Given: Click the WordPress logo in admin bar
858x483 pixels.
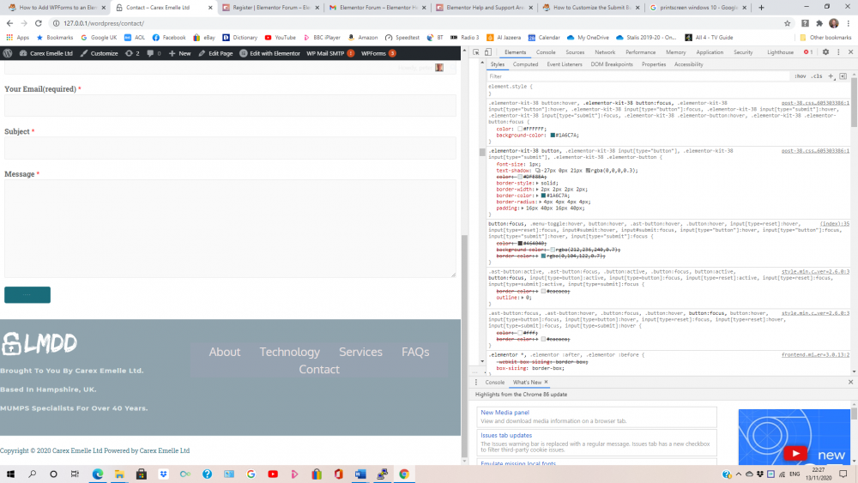Looking at the screenshot, I should coord(8,53).
